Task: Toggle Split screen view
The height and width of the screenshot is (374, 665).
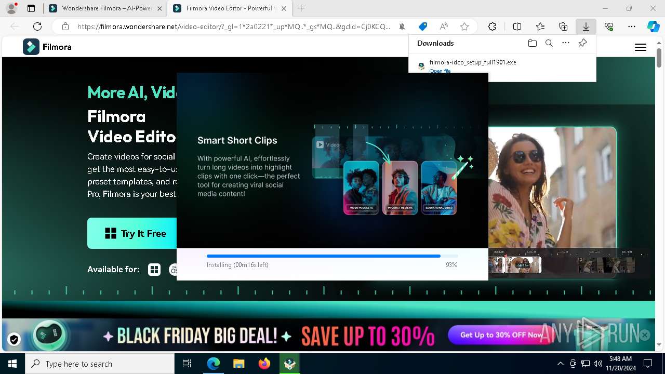Action: (517, 26)
